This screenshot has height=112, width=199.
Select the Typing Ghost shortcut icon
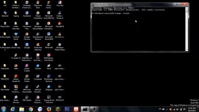[x=49, y=100]
